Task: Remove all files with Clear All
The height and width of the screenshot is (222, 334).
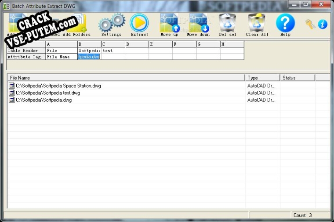Action: point(256,24)
